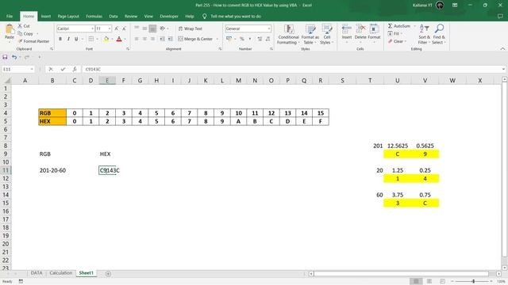Toggle Underline formatting
The width and height of the screenshot is (508, 285).
76,39
